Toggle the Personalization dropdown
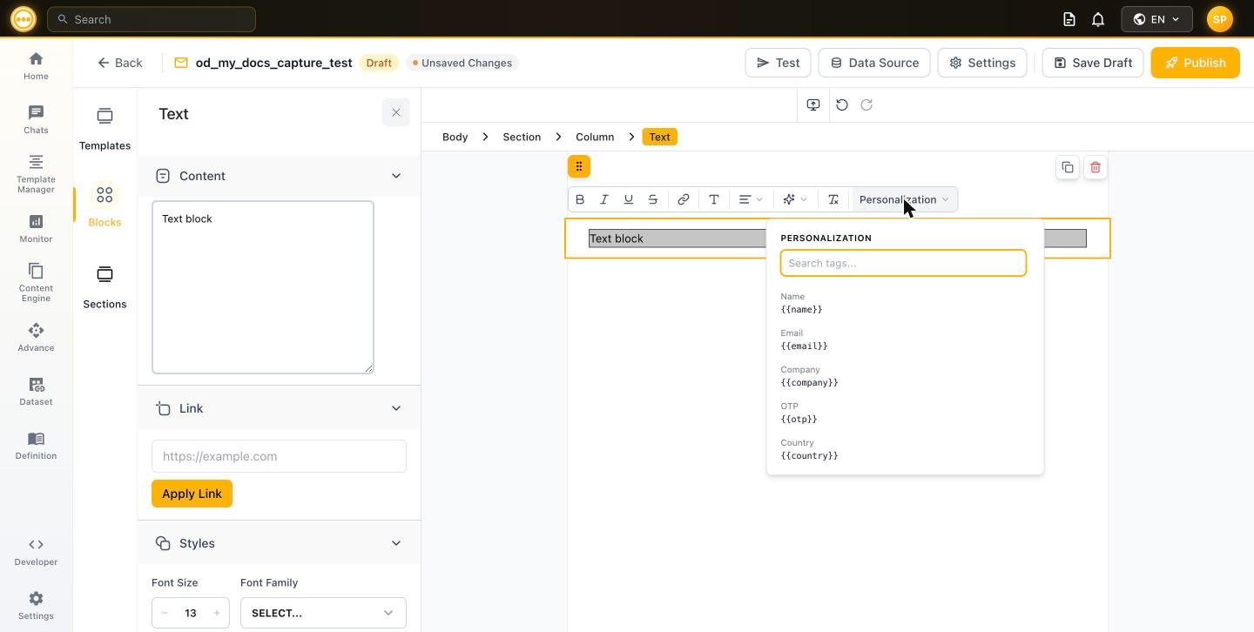The width and height of the screenshot is (1254, 632). click(x=904, y=199)
